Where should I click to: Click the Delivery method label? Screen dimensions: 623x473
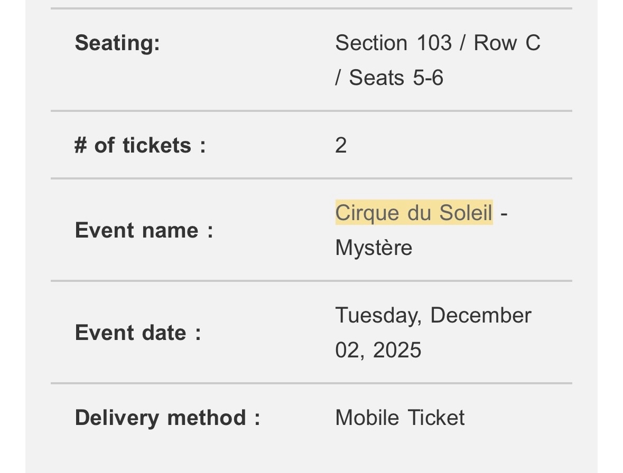(168, 418)
